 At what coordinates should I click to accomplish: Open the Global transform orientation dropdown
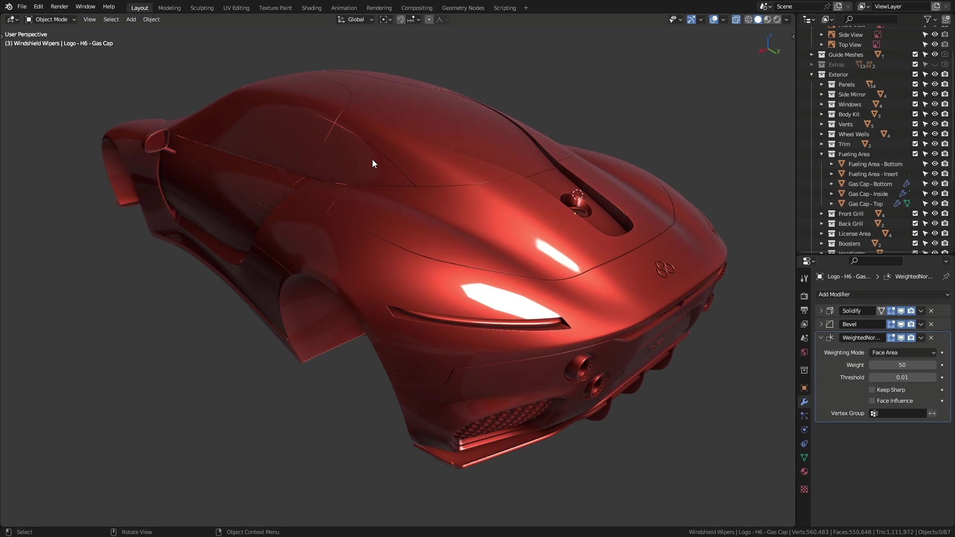point(355,19)
